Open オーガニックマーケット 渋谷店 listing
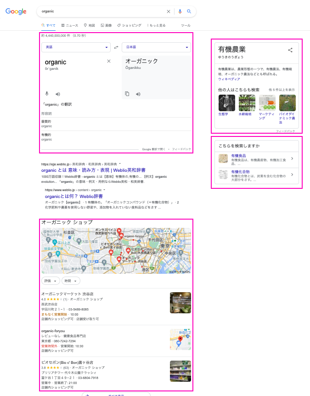 (68, 294)
